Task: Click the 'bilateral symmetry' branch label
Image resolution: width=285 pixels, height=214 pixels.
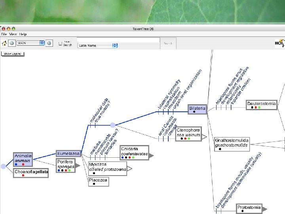Action: pos(169,94)
